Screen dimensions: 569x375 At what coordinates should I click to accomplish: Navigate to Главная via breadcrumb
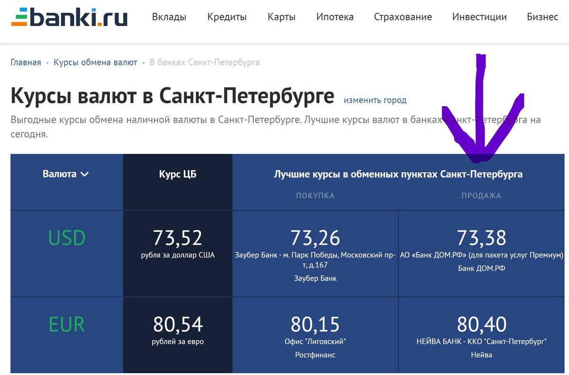[26, 62]
